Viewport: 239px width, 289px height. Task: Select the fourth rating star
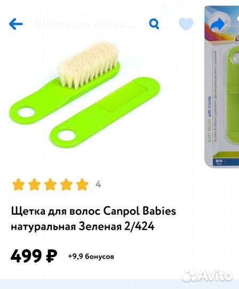[x=66, y=184]
